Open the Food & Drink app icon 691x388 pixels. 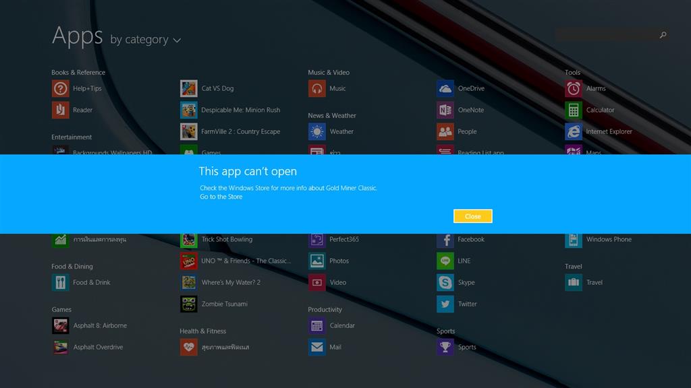60,282
